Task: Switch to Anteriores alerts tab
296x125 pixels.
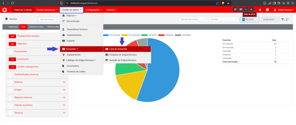Action: point(13,27)
